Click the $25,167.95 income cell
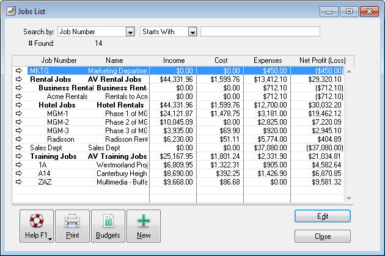The width and height of the screenshot is (385, 256). click(176, 156)
